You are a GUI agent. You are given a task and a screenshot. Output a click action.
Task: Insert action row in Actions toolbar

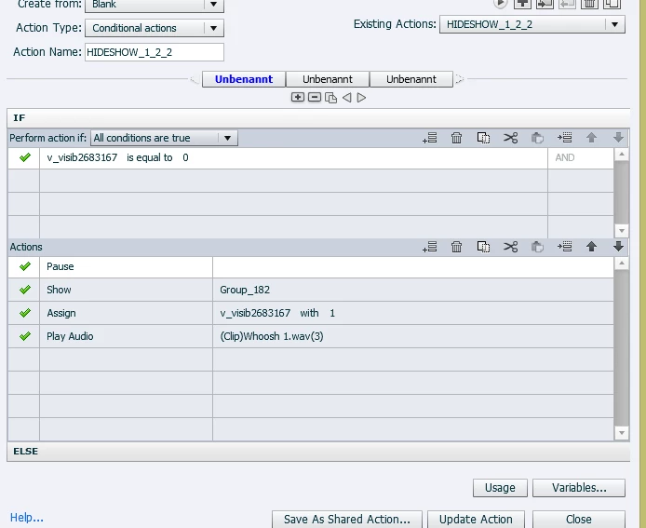pyautogui.click(x=564, y=247)
